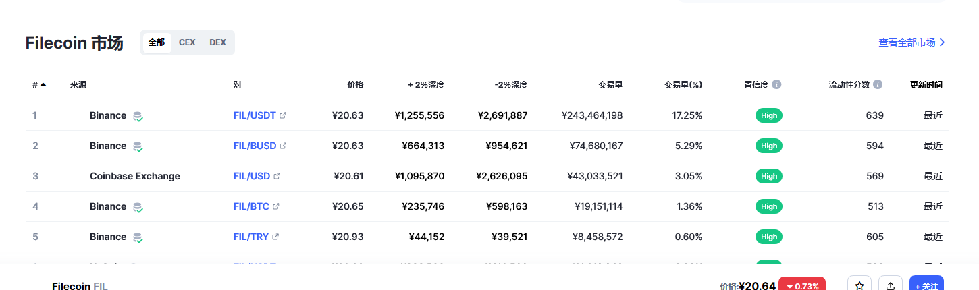979x290 pixels.
Task: Click external link icon beside FIL/BTC
Action: tap(275, 206)
